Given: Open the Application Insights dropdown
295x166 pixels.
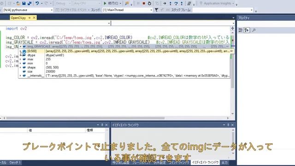Looking at the screenshot, I should click(x=233, y=3).
